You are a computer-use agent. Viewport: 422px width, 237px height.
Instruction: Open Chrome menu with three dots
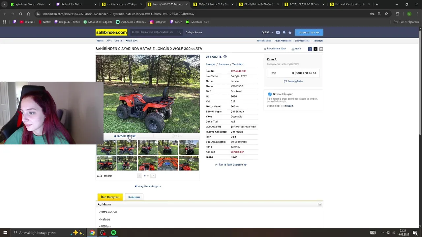(417, 14)
